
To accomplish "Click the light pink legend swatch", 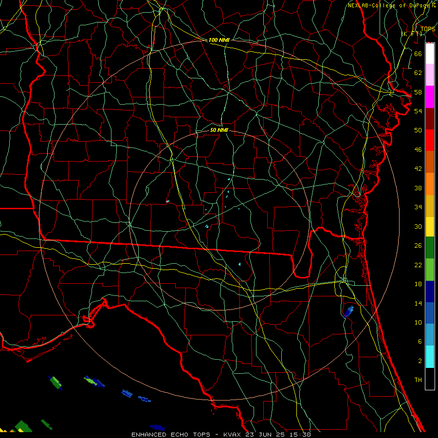I will coord(430,74).
